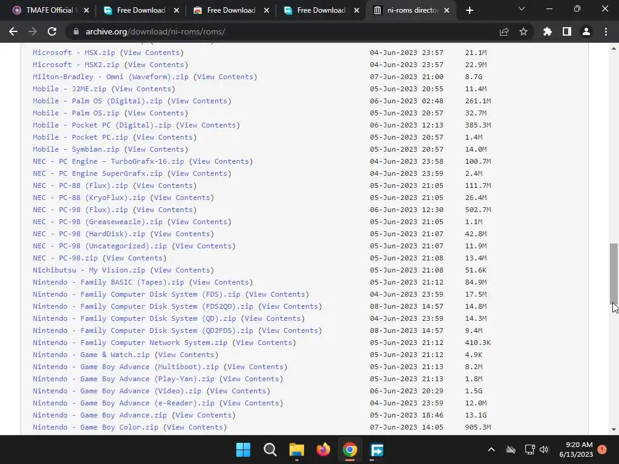Click the padlock site info icon
This screenshot has width=619, height=464.
tap(76, 31)
